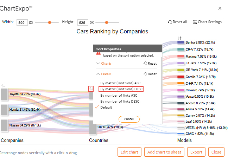Screen dimensions: 228x163
Task: Click the Models axis label
Action: 184,141
